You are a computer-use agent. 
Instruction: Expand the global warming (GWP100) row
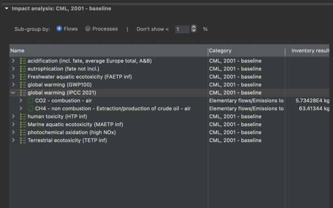13,85
